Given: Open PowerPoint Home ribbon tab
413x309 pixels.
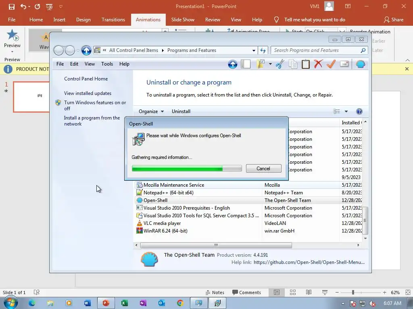Looking at the screenshot, I should click(36, 20).
